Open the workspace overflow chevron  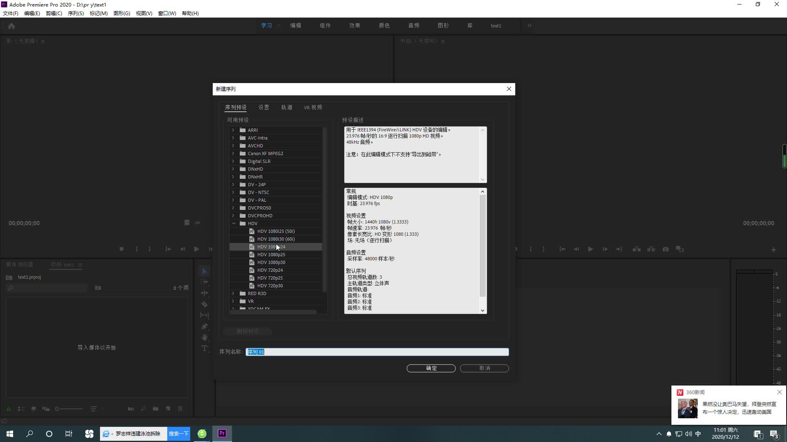(x=529, y=25)
